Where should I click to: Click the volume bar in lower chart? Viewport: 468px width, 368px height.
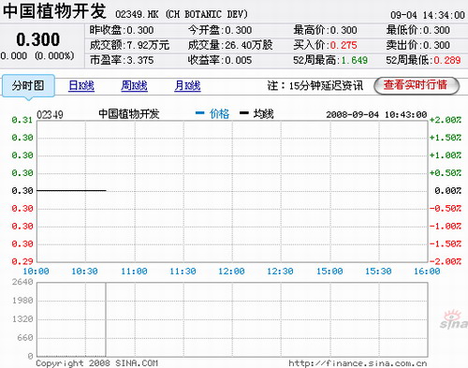[x=106, y=319]
